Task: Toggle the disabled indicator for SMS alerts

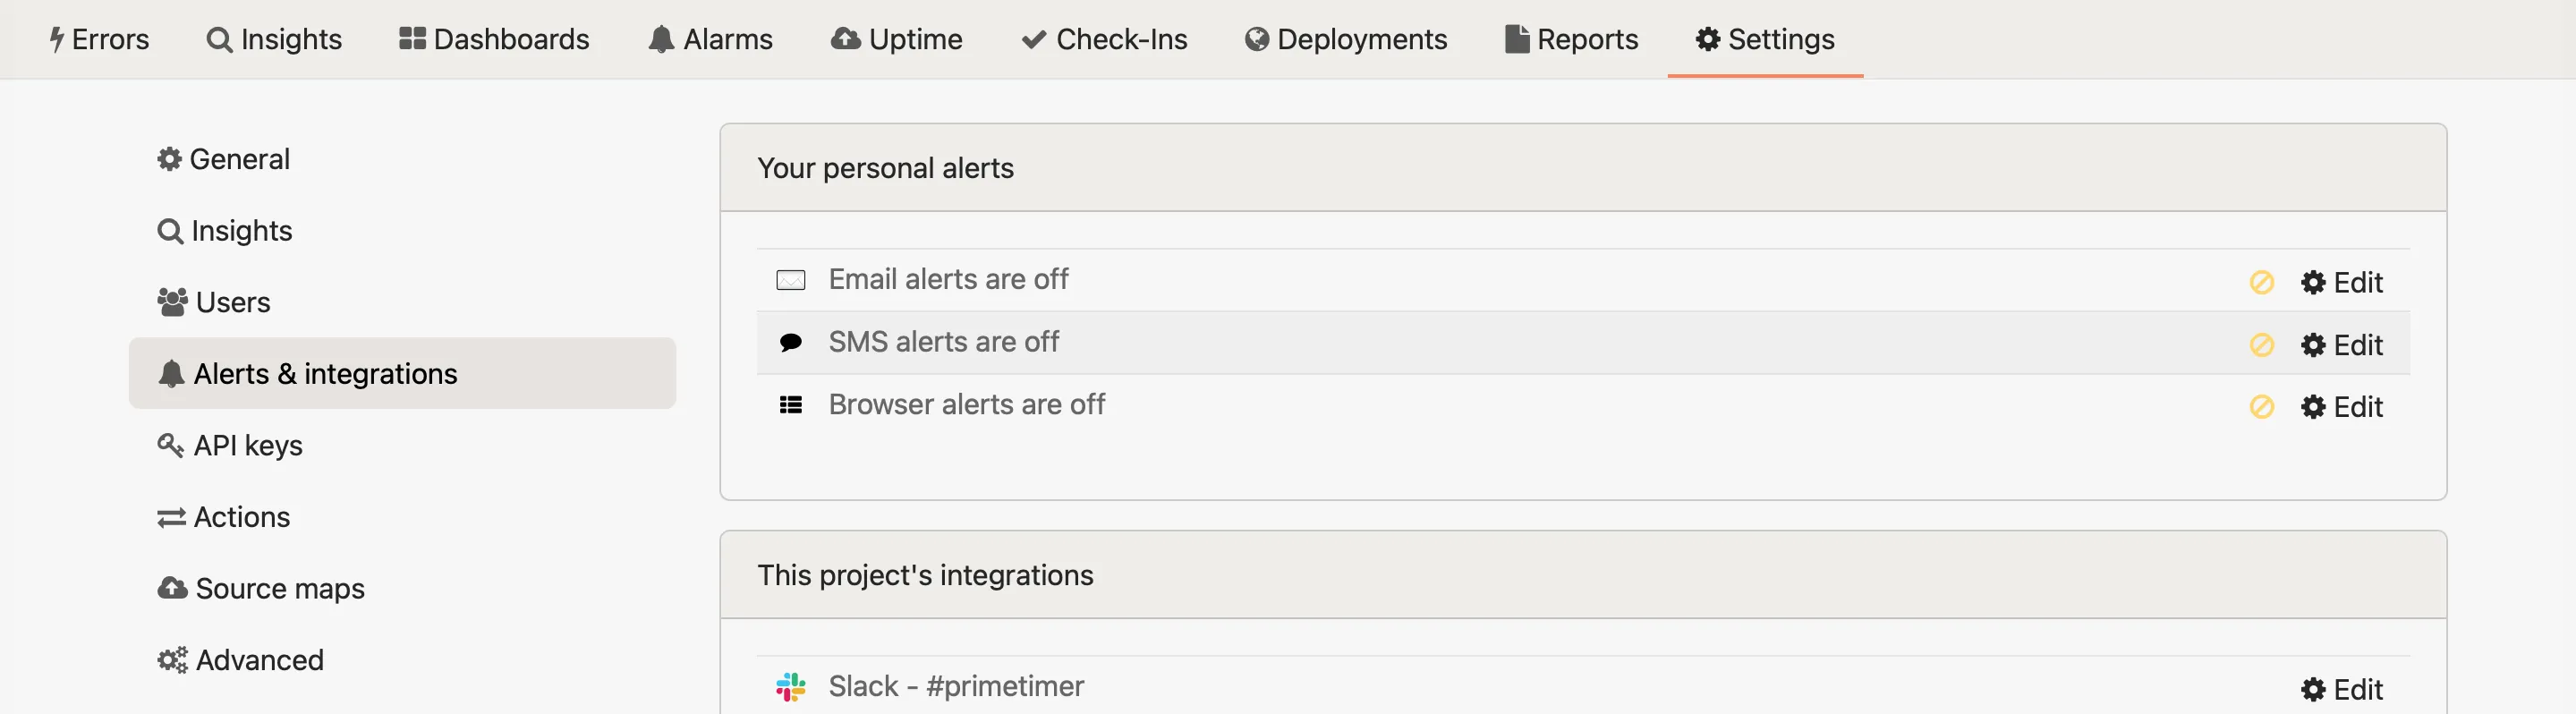Action: tap(2262, 344)
